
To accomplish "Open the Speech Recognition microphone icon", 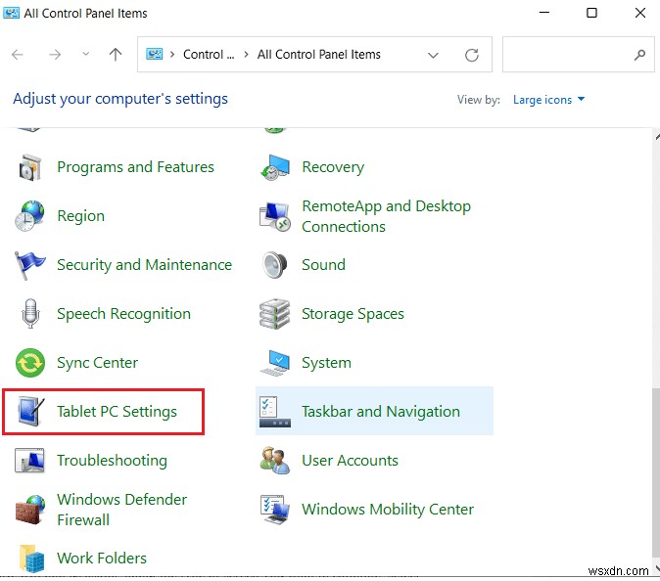I will click(x=30, y=314).
